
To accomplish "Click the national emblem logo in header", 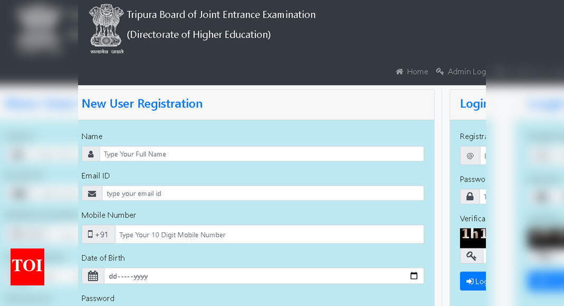I will (107, 29).
